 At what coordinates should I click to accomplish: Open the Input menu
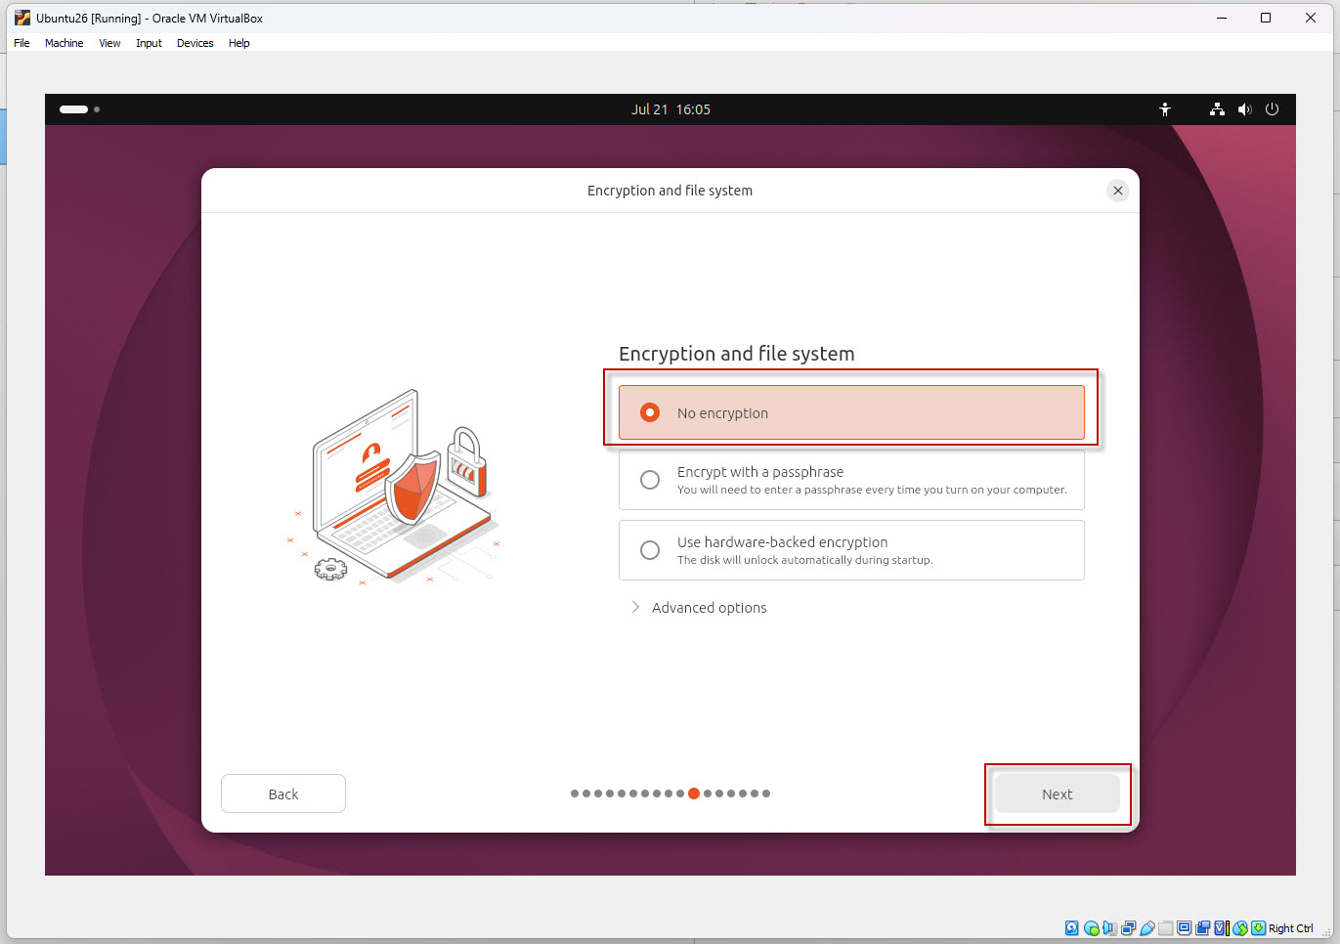coord(149,43)
